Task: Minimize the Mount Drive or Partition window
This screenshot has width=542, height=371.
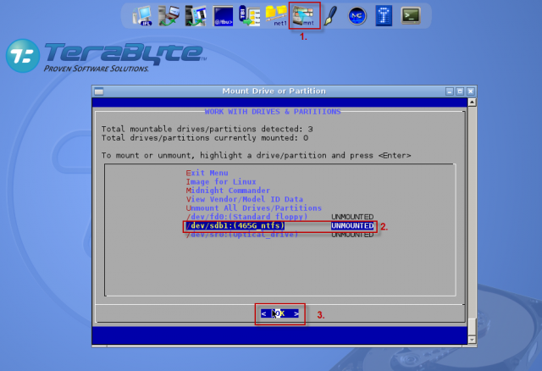Action: [x=450, y=91]
